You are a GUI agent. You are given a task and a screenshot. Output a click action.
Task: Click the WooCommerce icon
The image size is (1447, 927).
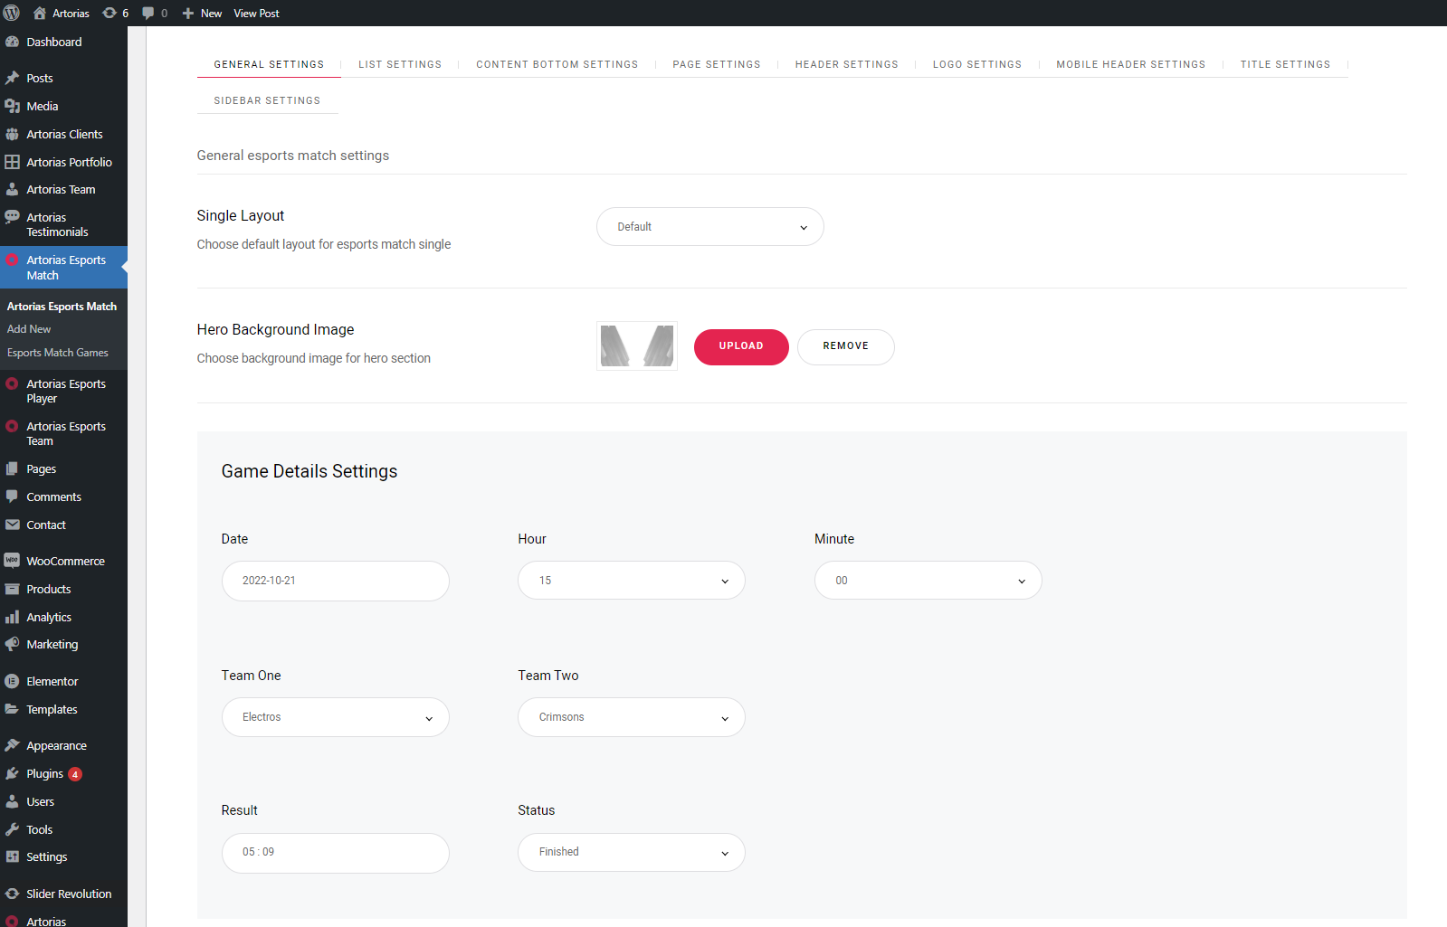(x=12, y=561)
